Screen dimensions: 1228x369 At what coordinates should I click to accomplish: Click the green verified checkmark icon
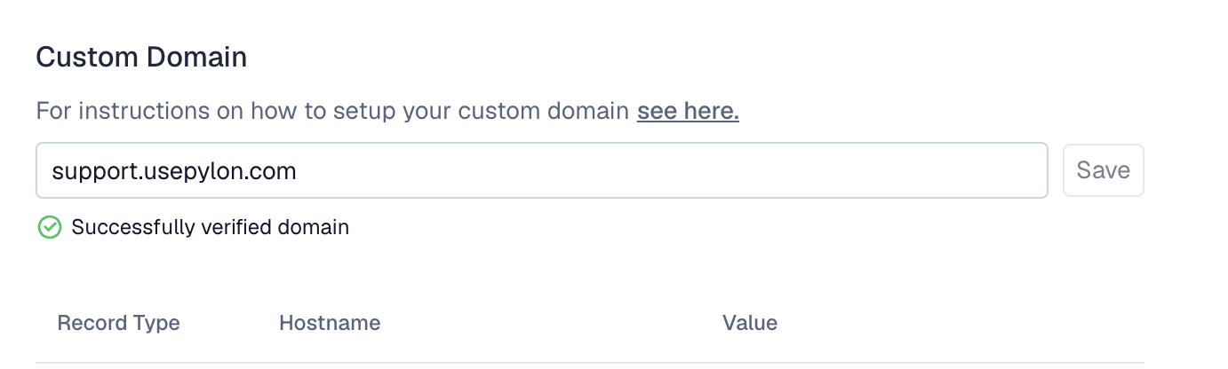point(49,227)
